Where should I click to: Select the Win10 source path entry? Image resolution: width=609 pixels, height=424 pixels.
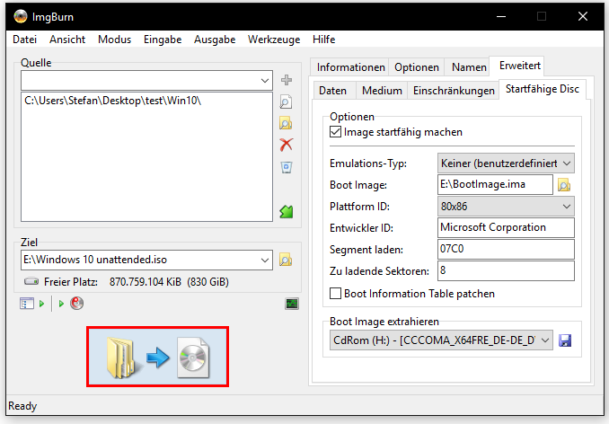113,101
